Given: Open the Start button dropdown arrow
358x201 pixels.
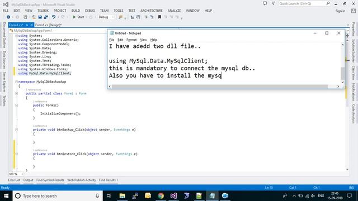Looking at the screenshot, I should (x=86, y=17).
